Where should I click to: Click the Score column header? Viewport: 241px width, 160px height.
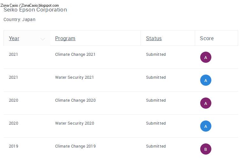pos(207,38)
